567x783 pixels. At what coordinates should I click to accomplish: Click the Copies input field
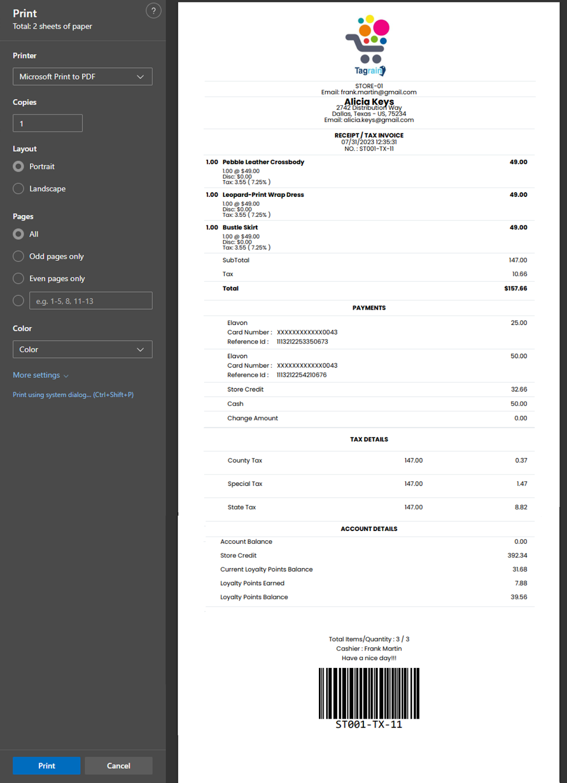tap(47, 123)
